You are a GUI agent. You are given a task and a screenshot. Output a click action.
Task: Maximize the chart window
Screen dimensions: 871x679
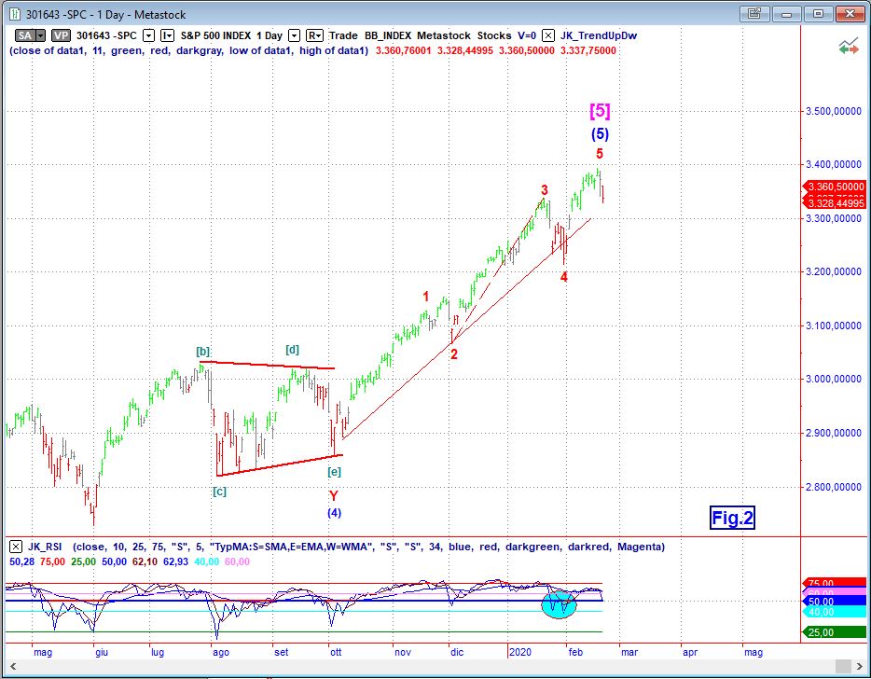[818, 13]
